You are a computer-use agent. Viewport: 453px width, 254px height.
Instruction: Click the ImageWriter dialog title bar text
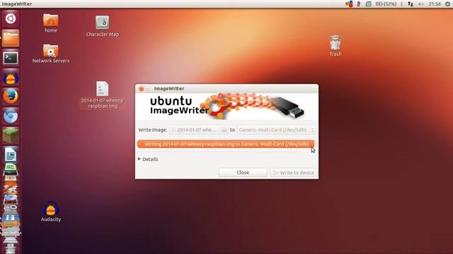(169, 89)
